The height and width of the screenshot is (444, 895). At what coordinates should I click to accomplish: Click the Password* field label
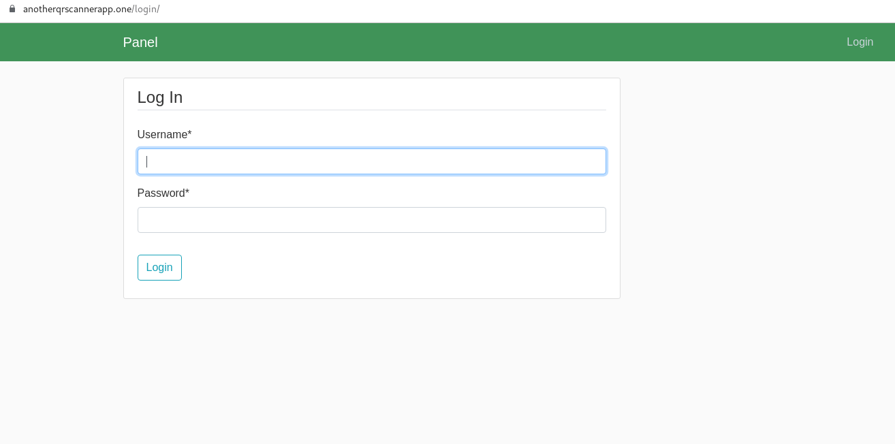163,193
